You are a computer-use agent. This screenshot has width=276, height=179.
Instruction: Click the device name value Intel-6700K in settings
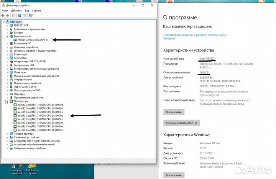click(x=207, y=59)
